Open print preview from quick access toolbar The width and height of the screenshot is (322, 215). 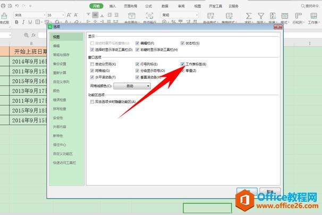(x=10, y=6)
